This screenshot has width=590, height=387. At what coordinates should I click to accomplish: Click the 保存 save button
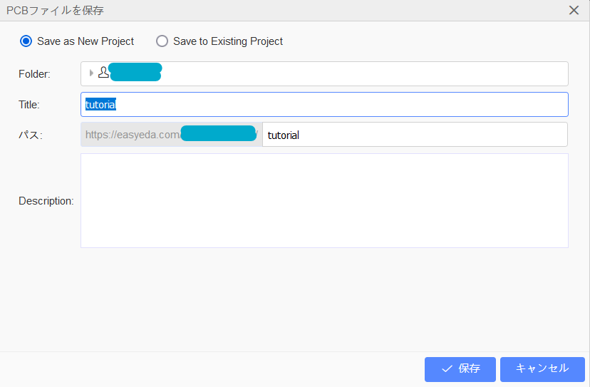click(460, 369)
